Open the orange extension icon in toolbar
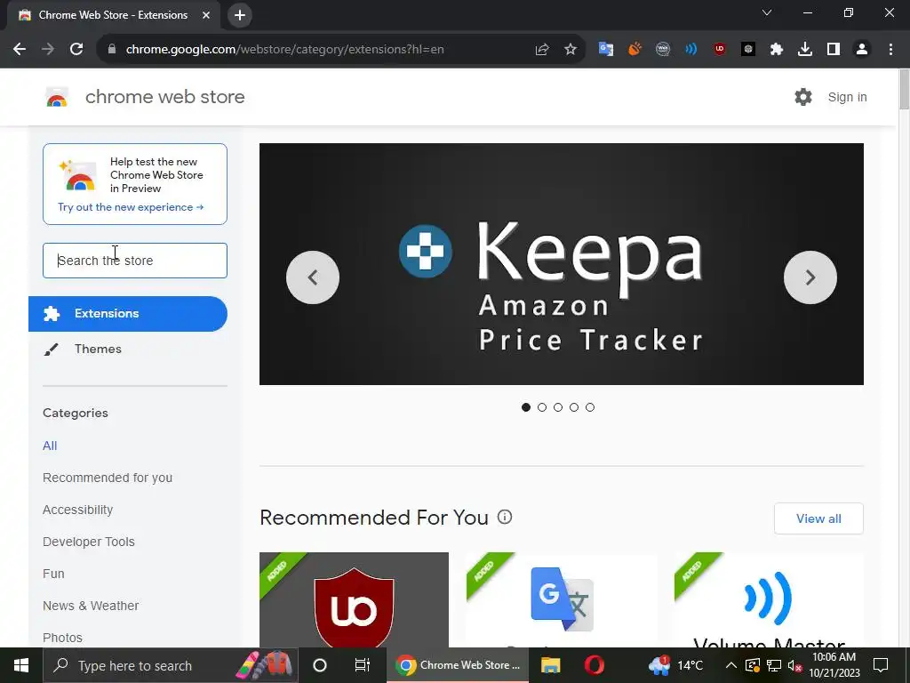The image size is (910, 683). (x=635, y=50)
